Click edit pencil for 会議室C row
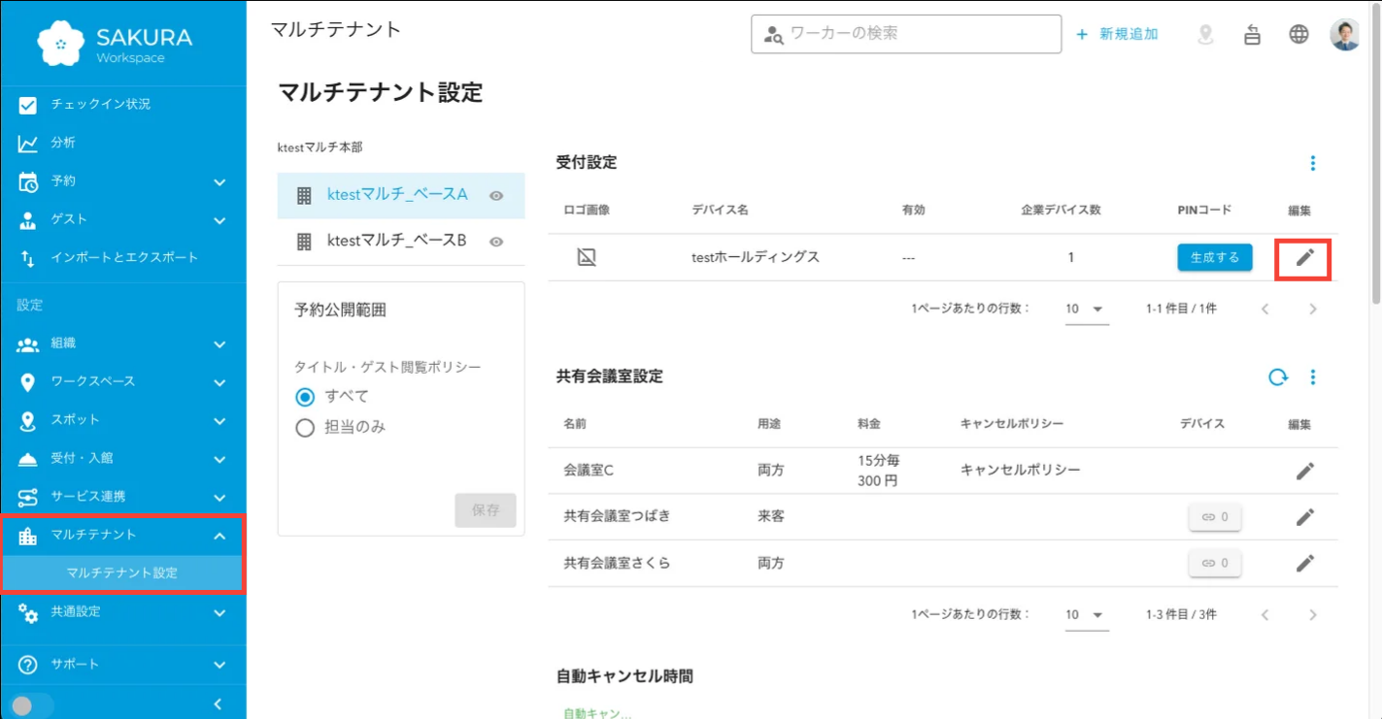Viewport: 1382px width, 719px height. [x=1305, y=471]
